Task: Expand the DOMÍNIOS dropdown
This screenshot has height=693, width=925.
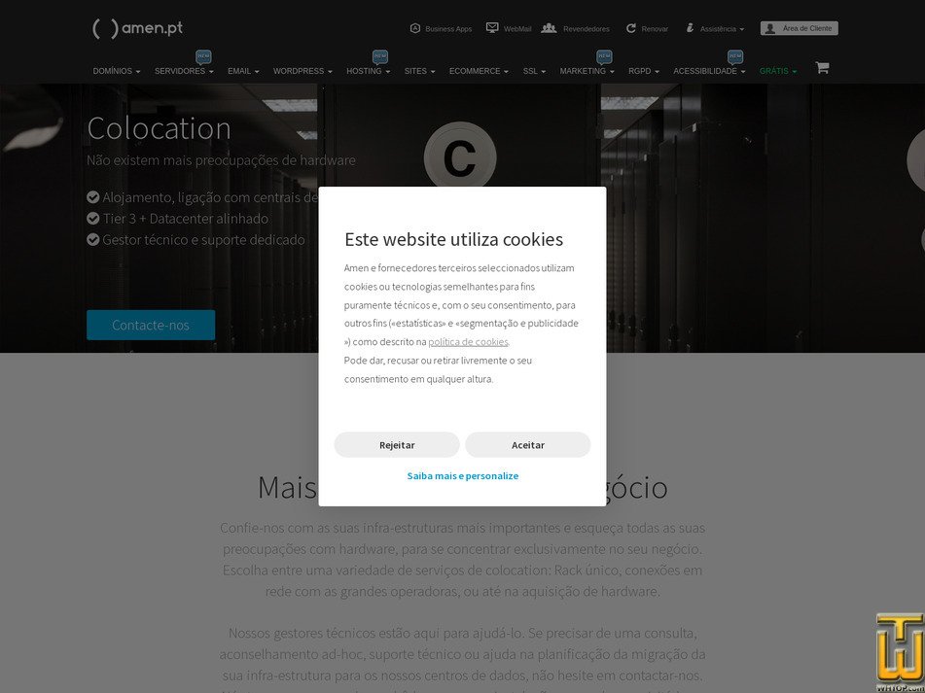Action: coord(116,71)
